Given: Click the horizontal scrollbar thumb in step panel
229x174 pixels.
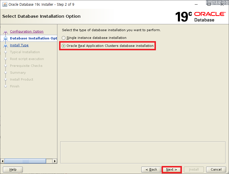Looking at the screenshot, I should coord(25,161).
